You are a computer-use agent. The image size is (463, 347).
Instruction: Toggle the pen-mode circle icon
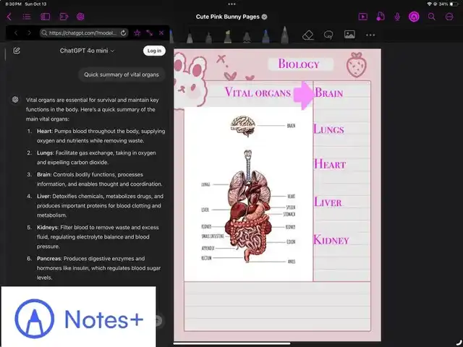coord(414,16)
